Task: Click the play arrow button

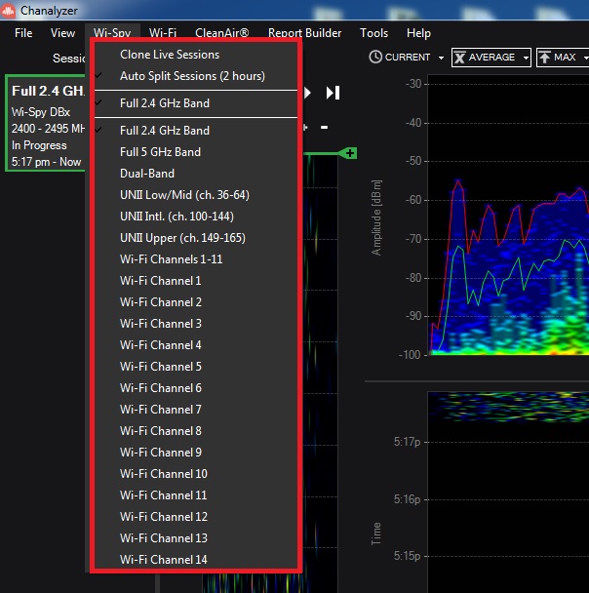Action: coord(307,93)
